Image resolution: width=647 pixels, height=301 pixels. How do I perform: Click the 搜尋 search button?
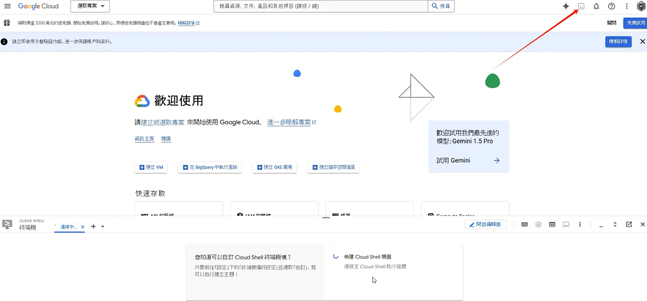pyautogui.click(x=441, y=6)
